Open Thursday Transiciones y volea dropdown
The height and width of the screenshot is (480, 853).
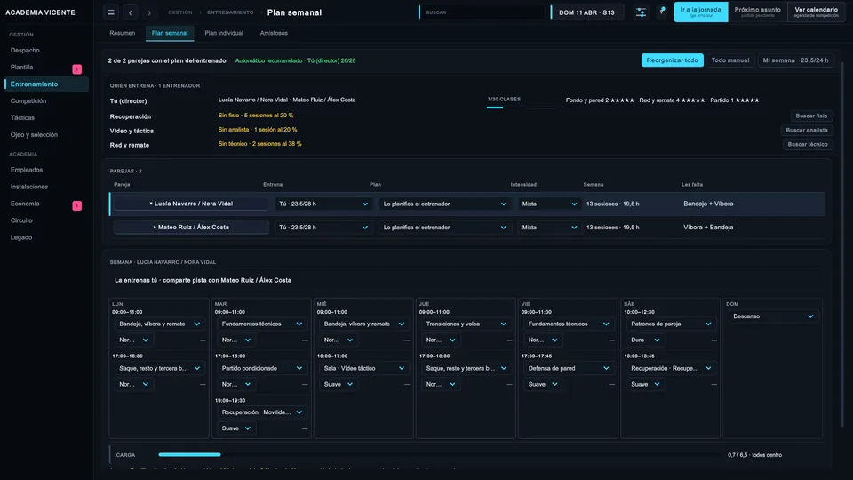(466, 324)
